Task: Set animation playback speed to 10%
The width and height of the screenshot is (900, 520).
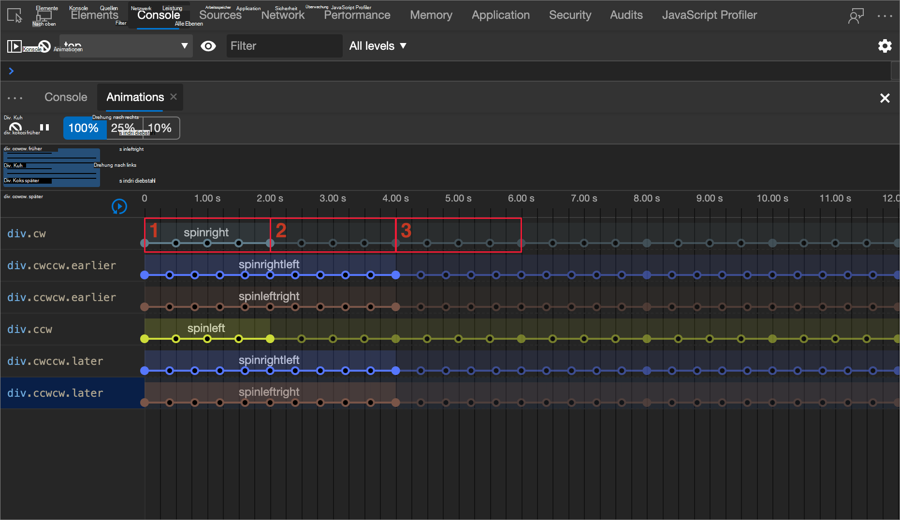Action: (x=160, y=128)
